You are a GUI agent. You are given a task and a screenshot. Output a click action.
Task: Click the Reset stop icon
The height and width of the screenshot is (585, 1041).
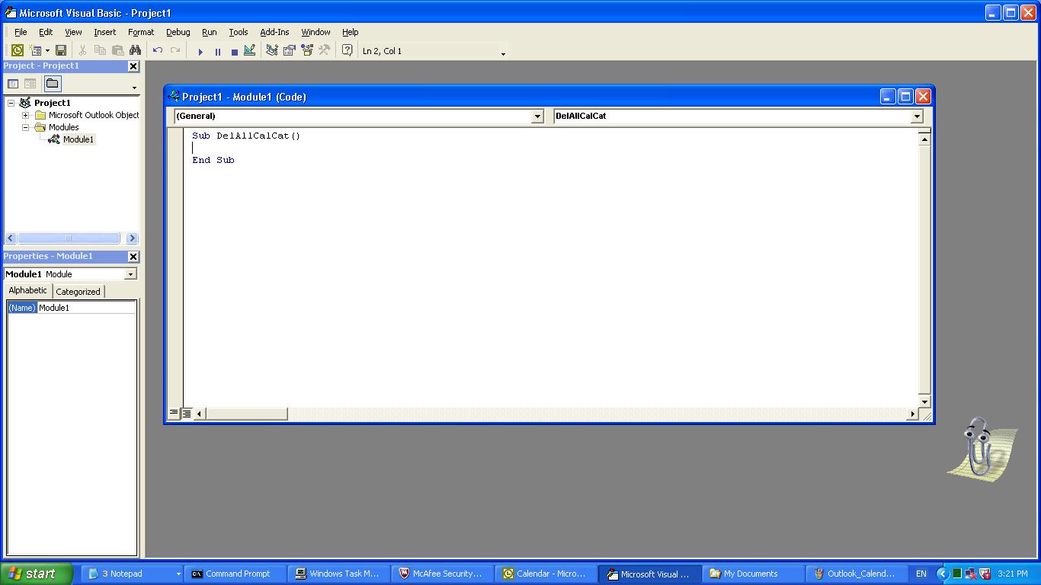pyautogui.click(x=234, y=52)
